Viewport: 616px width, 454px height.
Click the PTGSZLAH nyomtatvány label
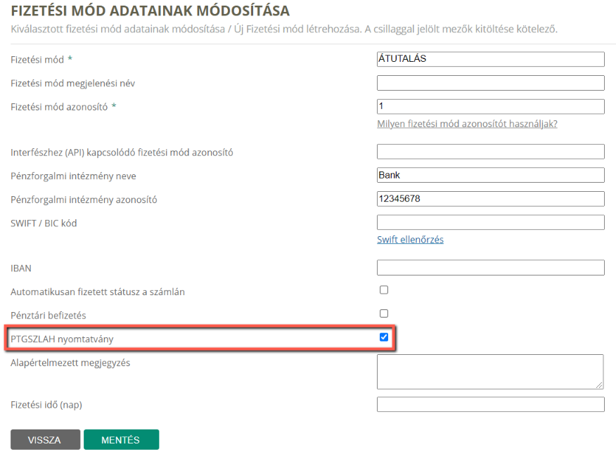click(62, 339)
